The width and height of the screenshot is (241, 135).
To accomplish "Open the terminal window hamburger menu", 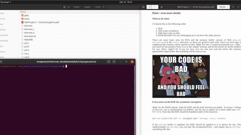I will [x=114, y=61].
